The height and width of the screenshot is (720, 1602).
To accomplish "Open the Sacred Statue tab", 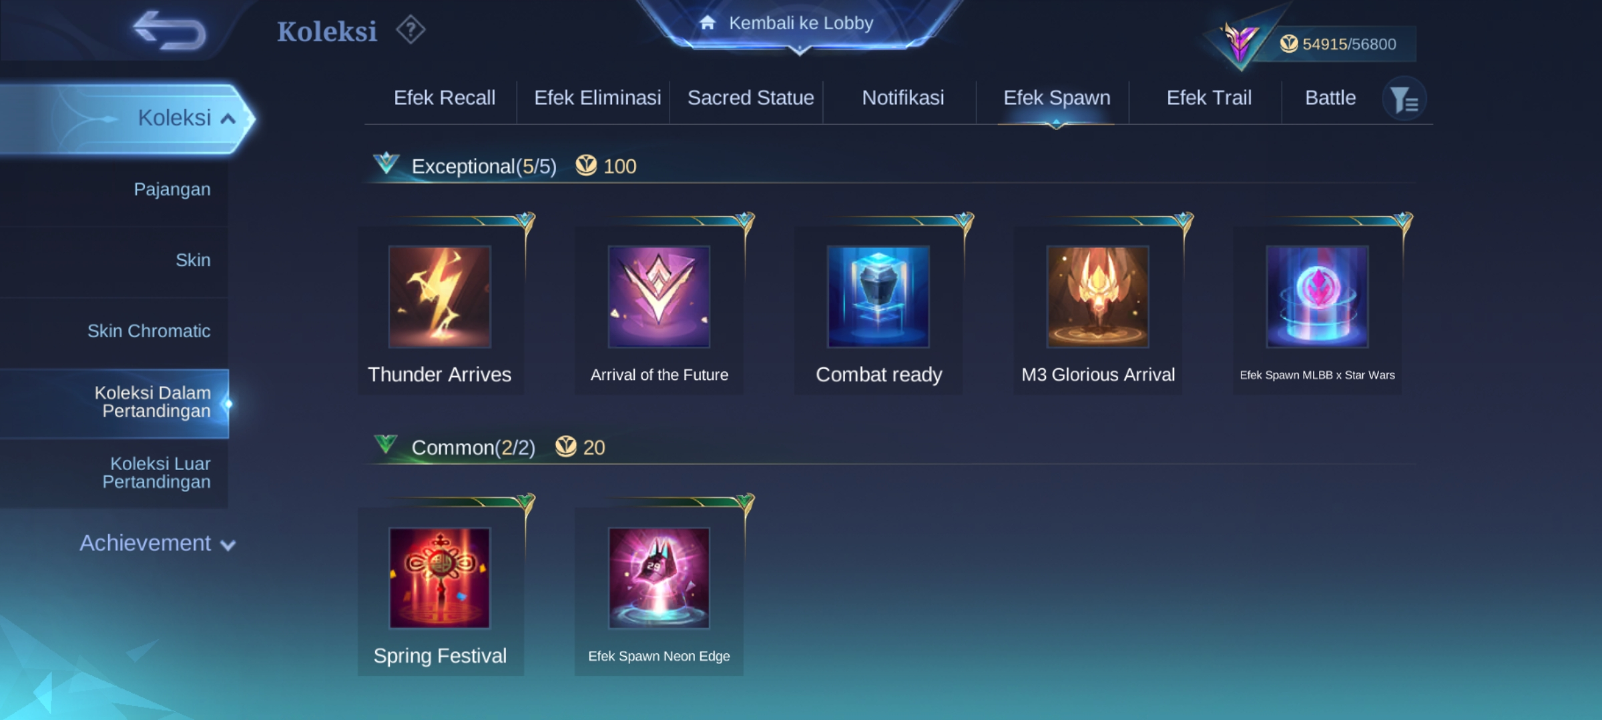I will (x=751, y=98).
